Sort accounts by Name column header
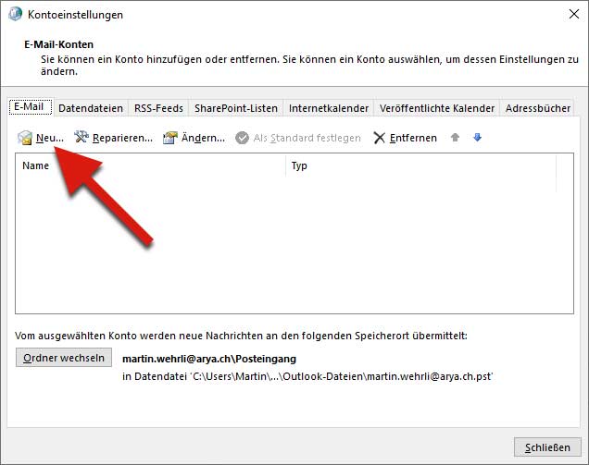The image size is (589, 465). 148,166
